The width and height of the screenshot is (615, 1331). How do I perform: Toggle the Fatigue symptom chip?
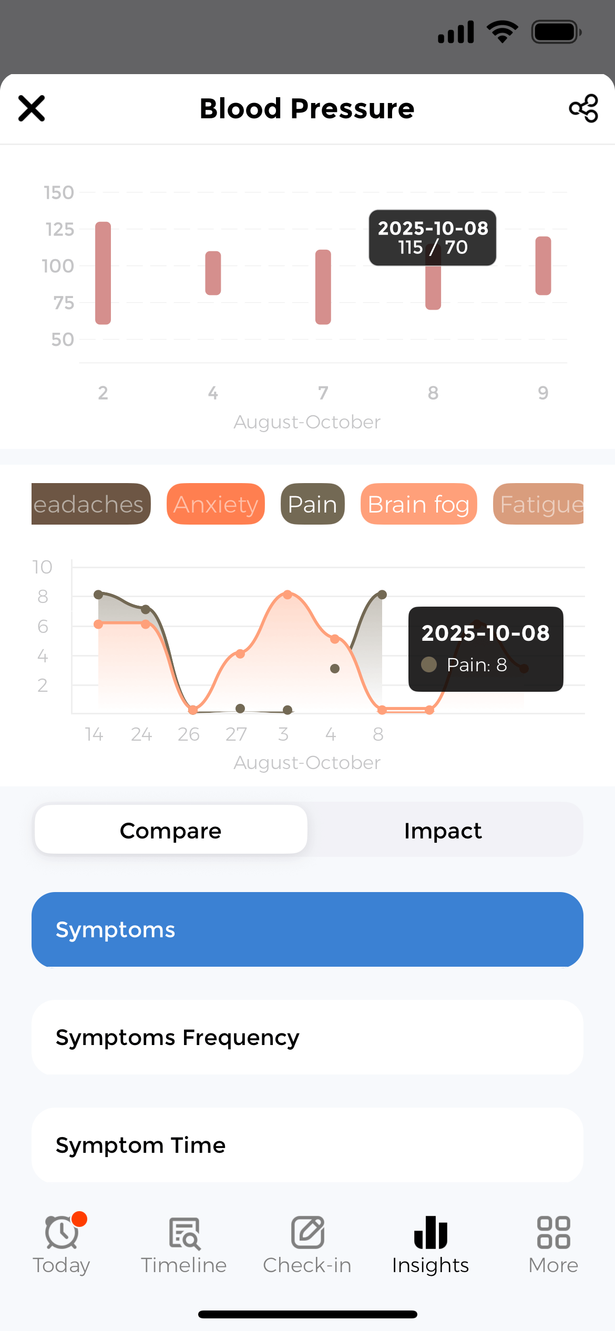pos(539,504)
